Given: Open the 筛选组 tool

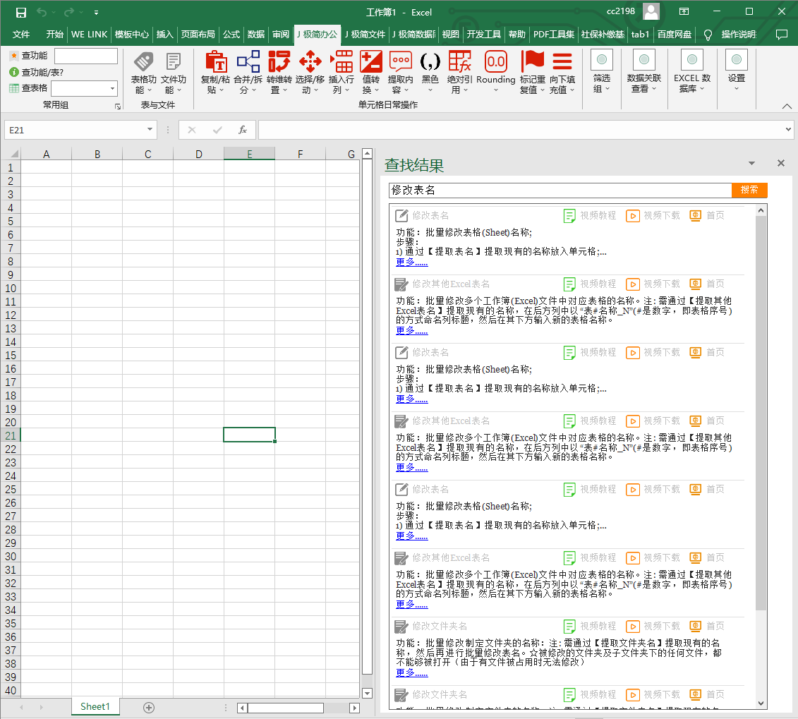Looking at the screenshot, I should click(x=602, y=72).
